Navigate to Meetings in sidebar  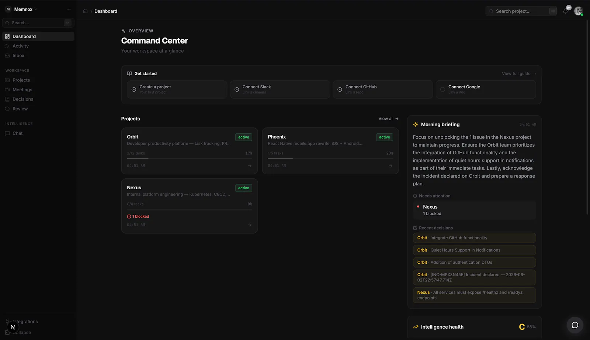click(38, 90)
